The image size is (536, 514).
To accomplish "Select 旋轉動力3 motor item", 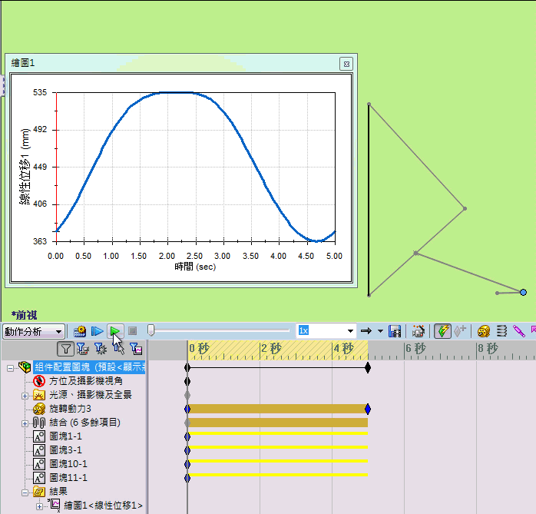I will click(70, 409).
